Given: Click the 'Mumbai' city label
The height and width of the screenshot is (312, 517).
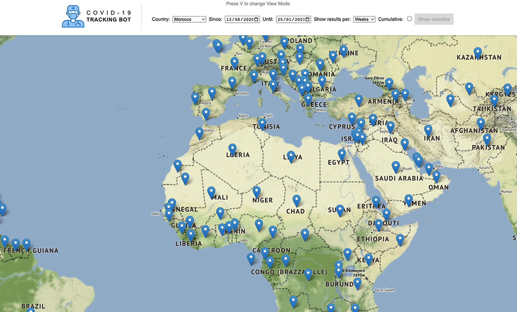Looking at the screenshot, I should pyautogui.click(x=506, y=192).
